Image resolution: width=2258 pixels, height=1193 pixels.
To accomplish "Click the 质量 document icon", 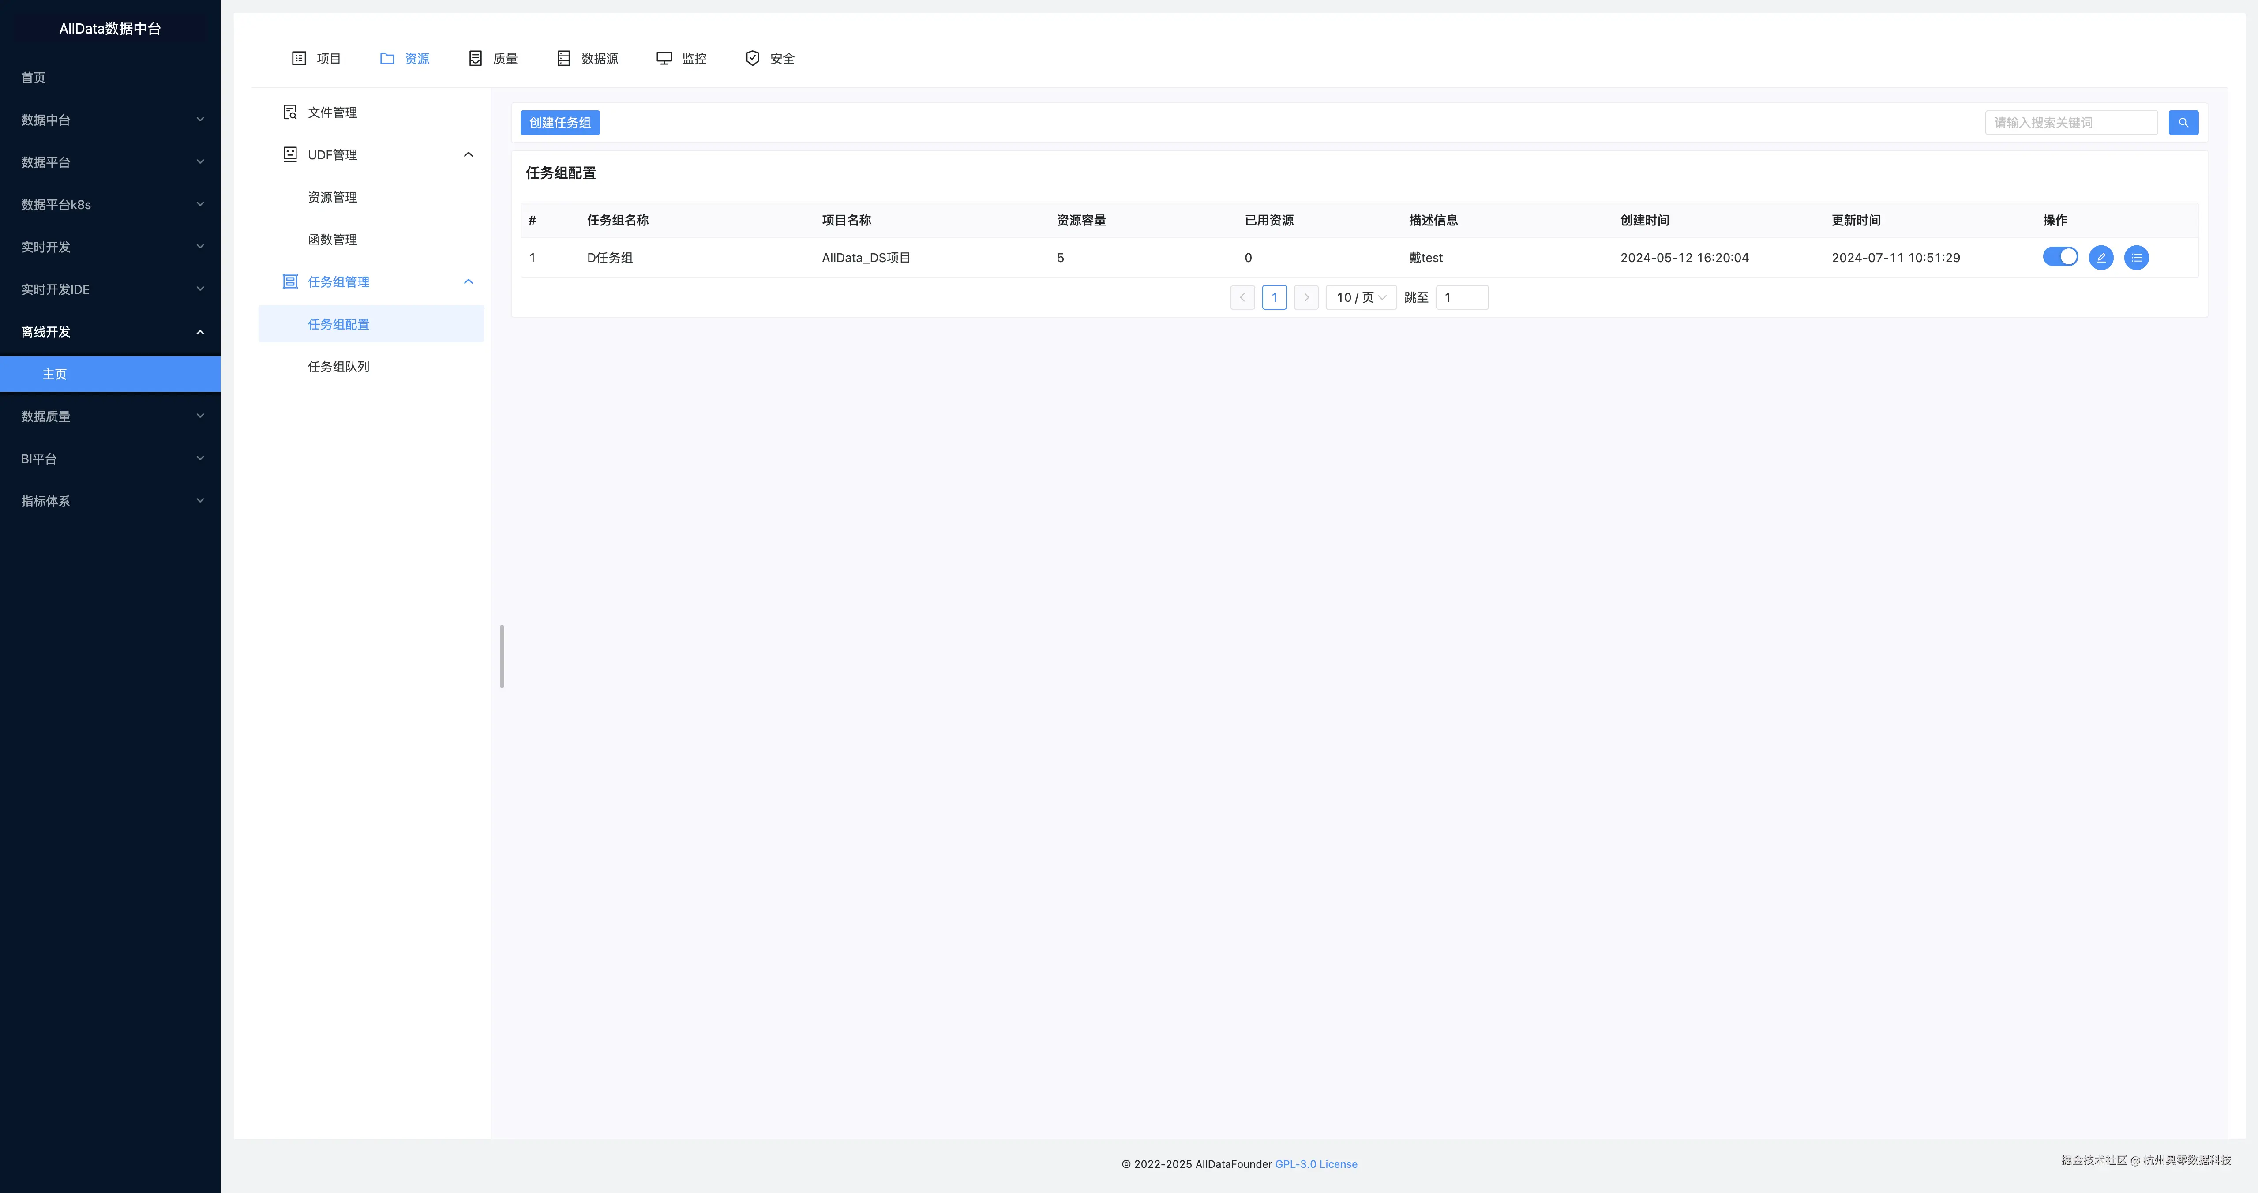I will pyautogui.click(x=475, y=58).
